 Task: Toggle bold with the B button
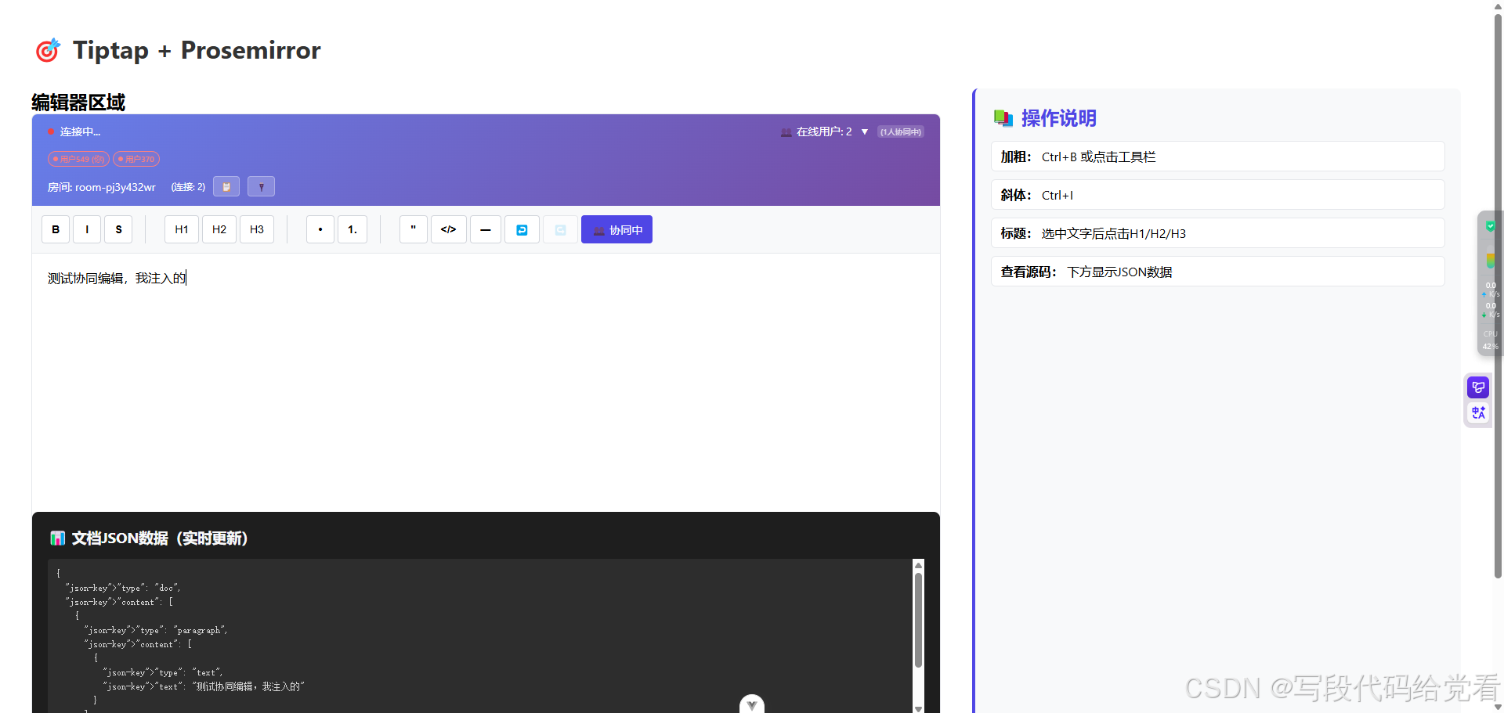click(56, 229)
